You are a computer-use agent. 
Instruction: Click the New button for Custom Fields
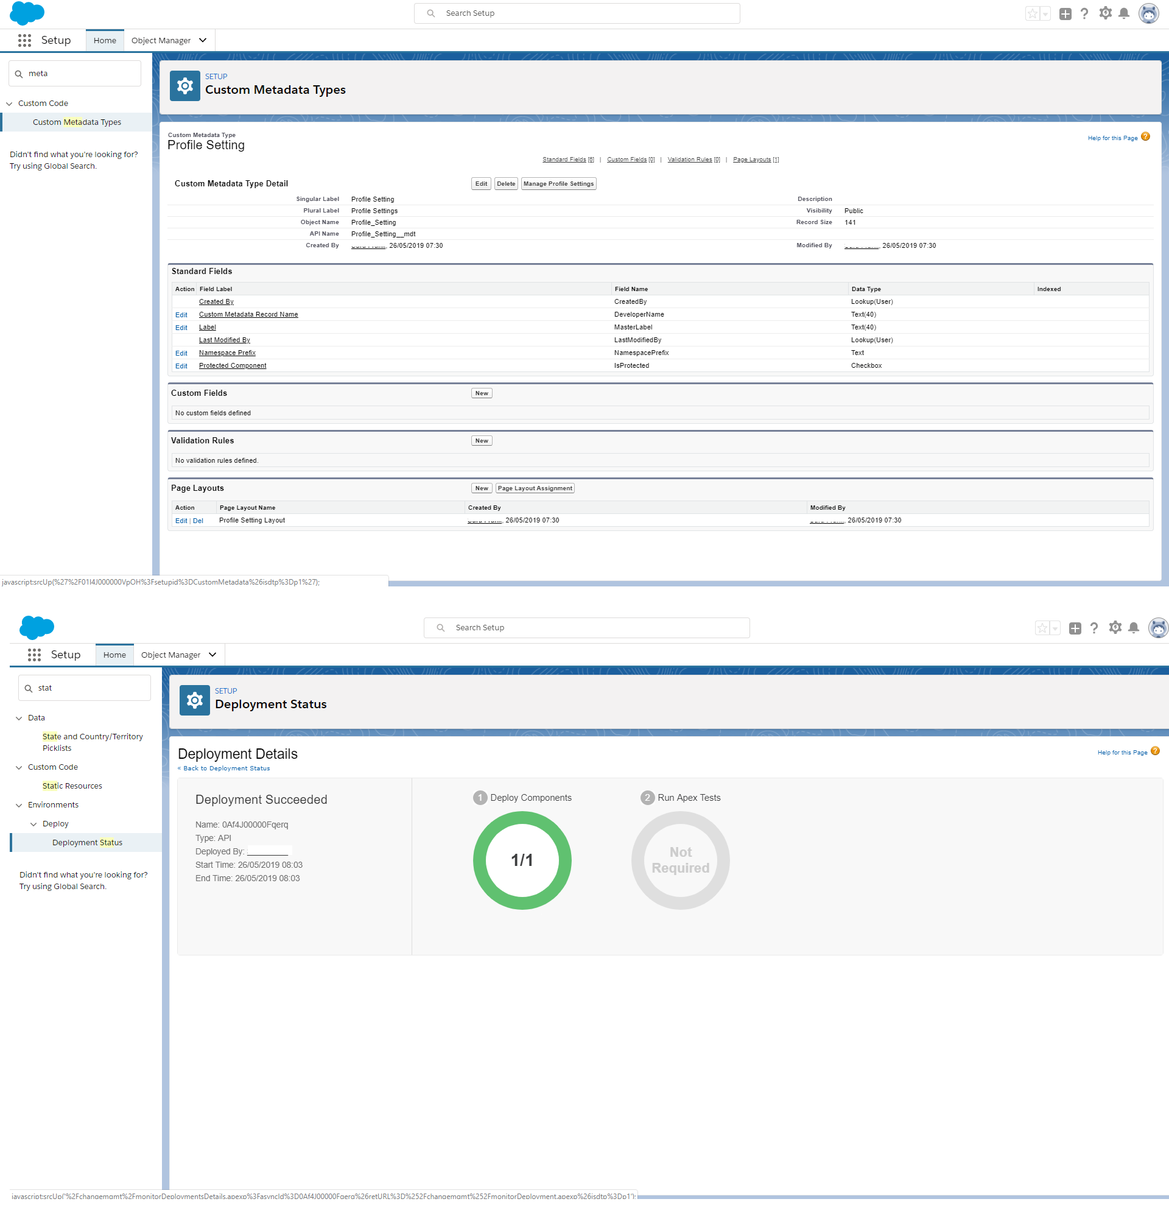[x=481, y=392]
